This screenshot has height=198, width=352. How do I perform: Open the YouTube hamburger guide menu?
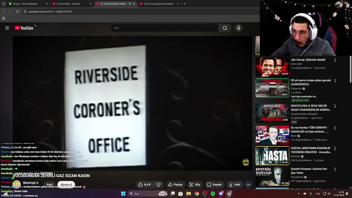[x=7, y=28]
